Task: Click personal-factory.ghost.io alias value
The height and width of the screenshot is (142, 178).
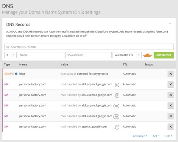Action: 92,74
